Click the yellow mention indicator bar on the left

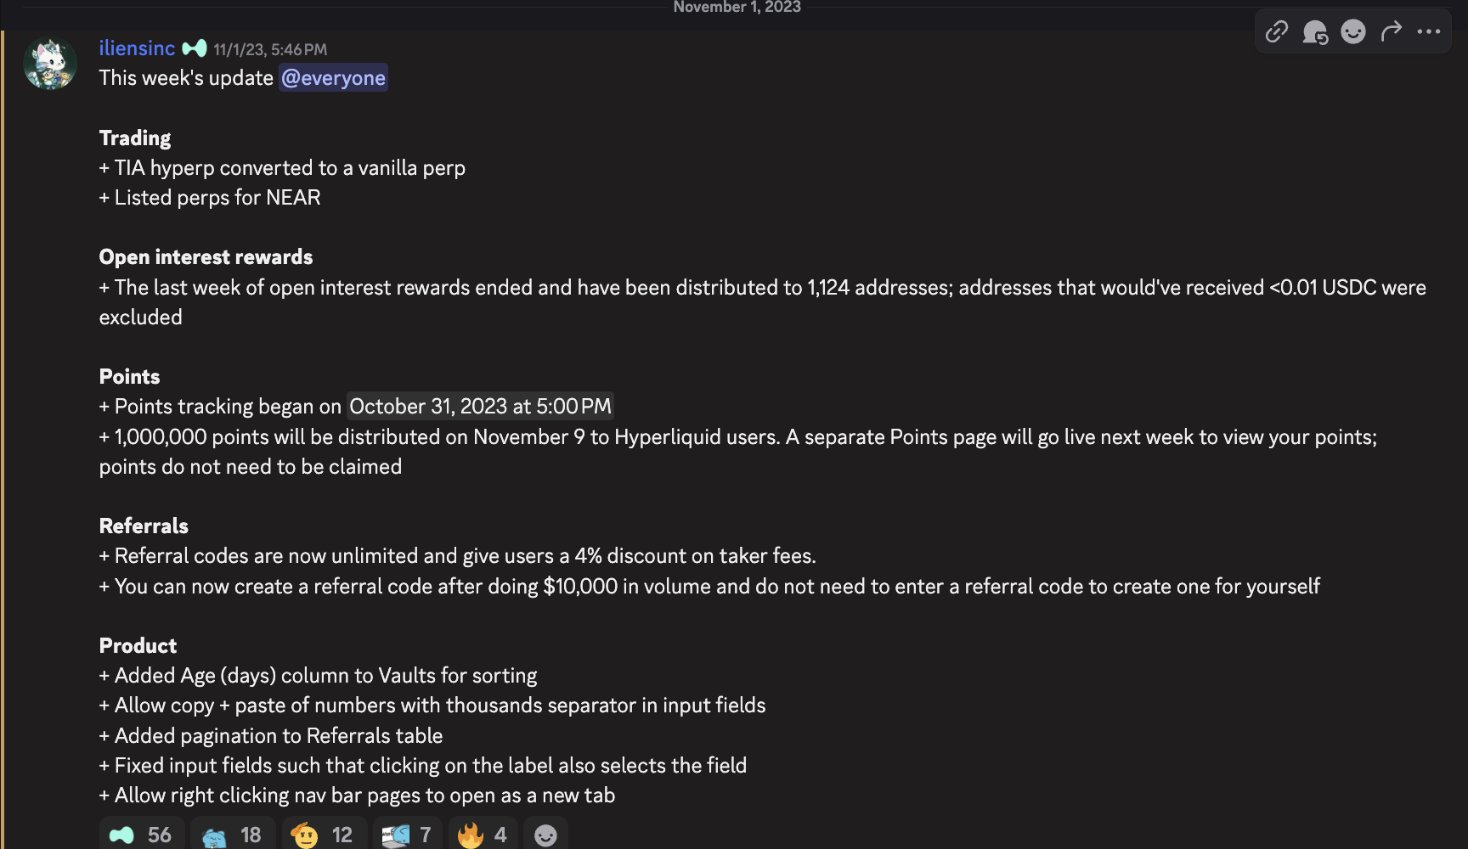3,424
